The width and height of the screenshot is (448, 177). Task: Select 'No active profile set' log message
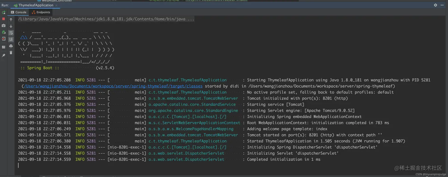click(320, 92)
